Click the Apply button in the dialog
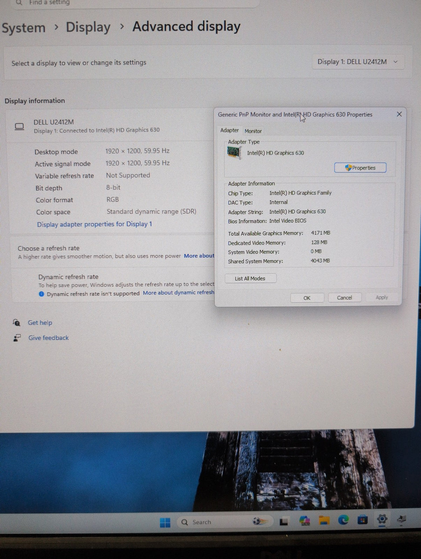 point(382,297)
